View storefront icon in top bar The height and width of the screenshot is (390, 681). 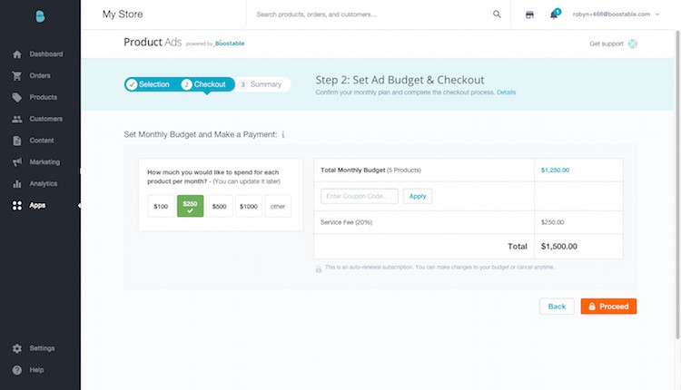(529, 15)
